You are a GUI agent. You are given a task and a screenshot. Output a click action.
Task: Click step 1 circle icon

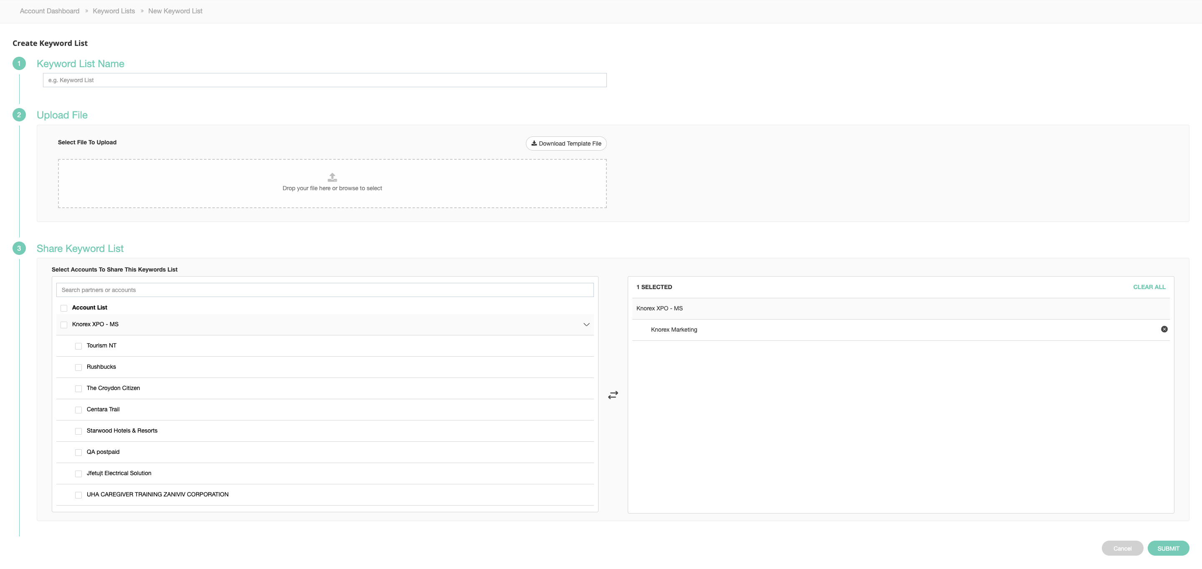pos(19,63)
